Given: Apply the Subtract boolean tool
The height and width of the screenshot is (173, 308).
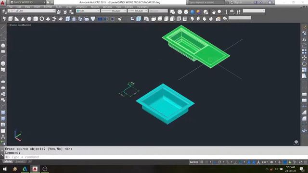Looking at the screenshot, I should (x=106, y=19).
